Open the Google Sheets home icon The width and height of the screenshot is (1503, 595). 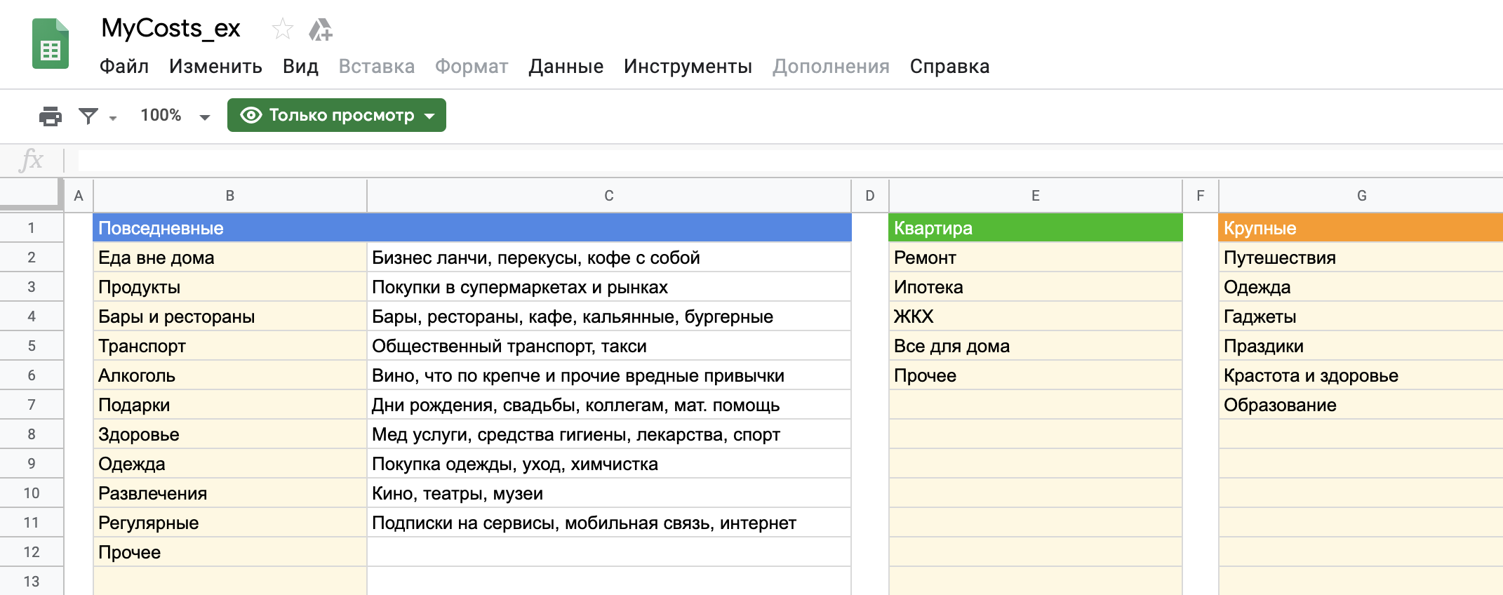[x=51, y=44]
